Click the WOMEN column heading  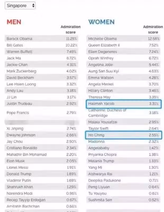[102, 22]
